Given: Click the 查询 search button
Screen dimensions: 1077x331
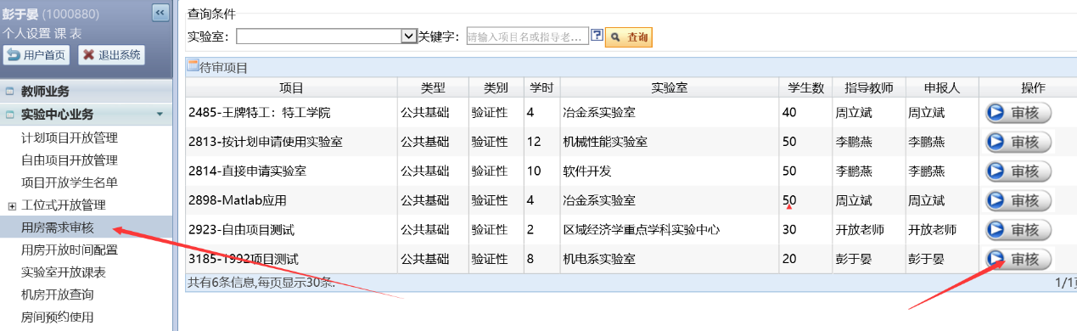Looking at the screenshot, I should click(x=629, y=37).
